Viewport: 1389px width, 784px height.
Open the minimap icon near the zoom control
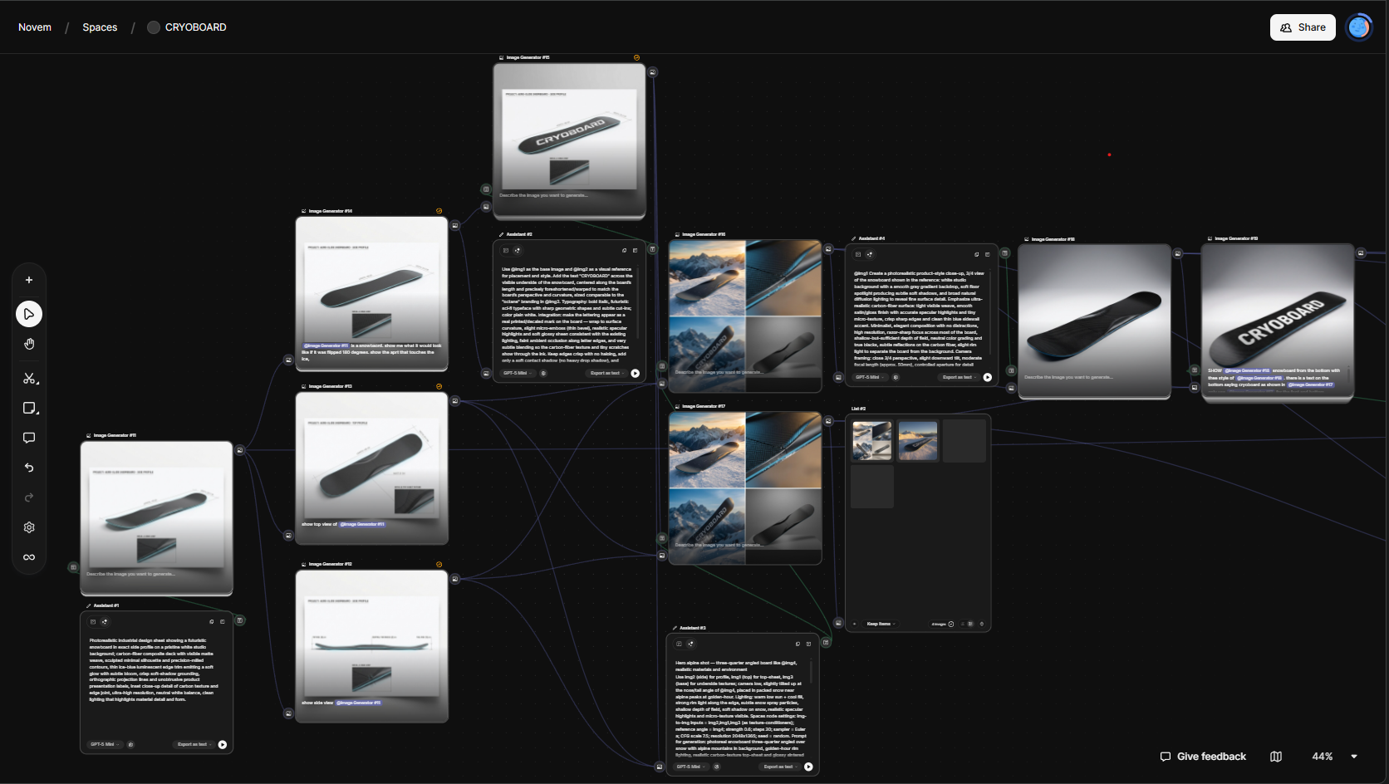point(1276,757)
